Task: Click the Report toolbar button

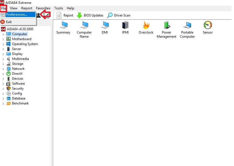Action: pos(65,15)
